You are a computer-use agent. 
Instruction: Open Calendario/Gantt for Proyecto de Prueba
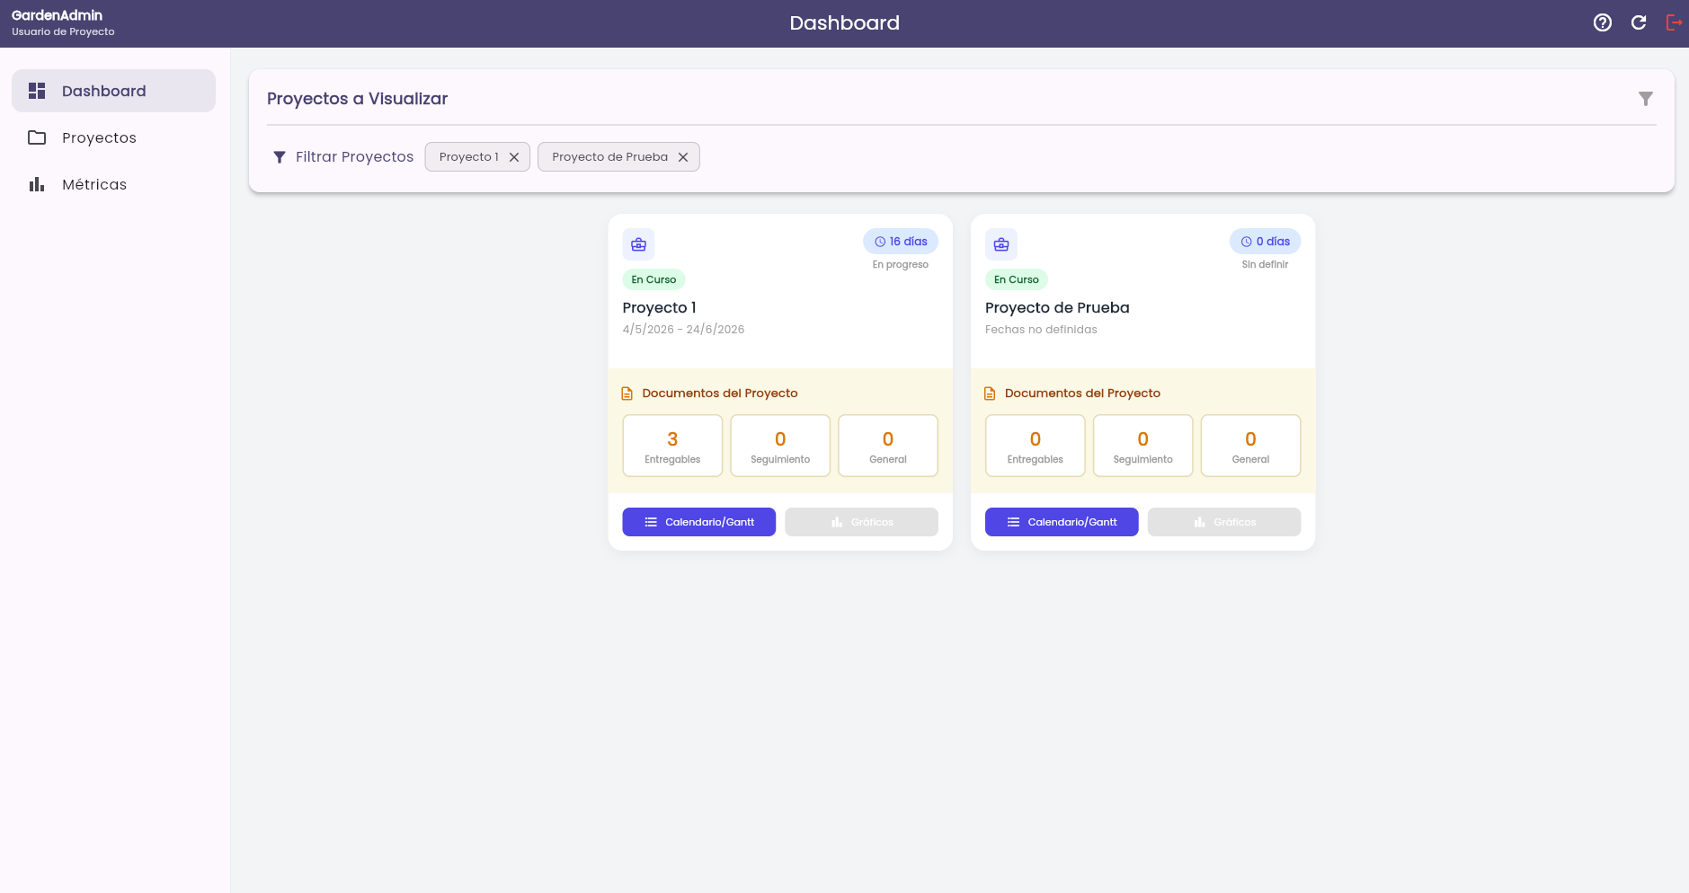(1062, 522)
